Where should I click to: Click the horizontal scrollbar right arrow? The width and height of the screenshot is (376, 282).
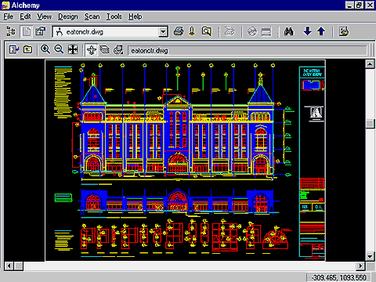pyautogui.click(x=360, y=266)
